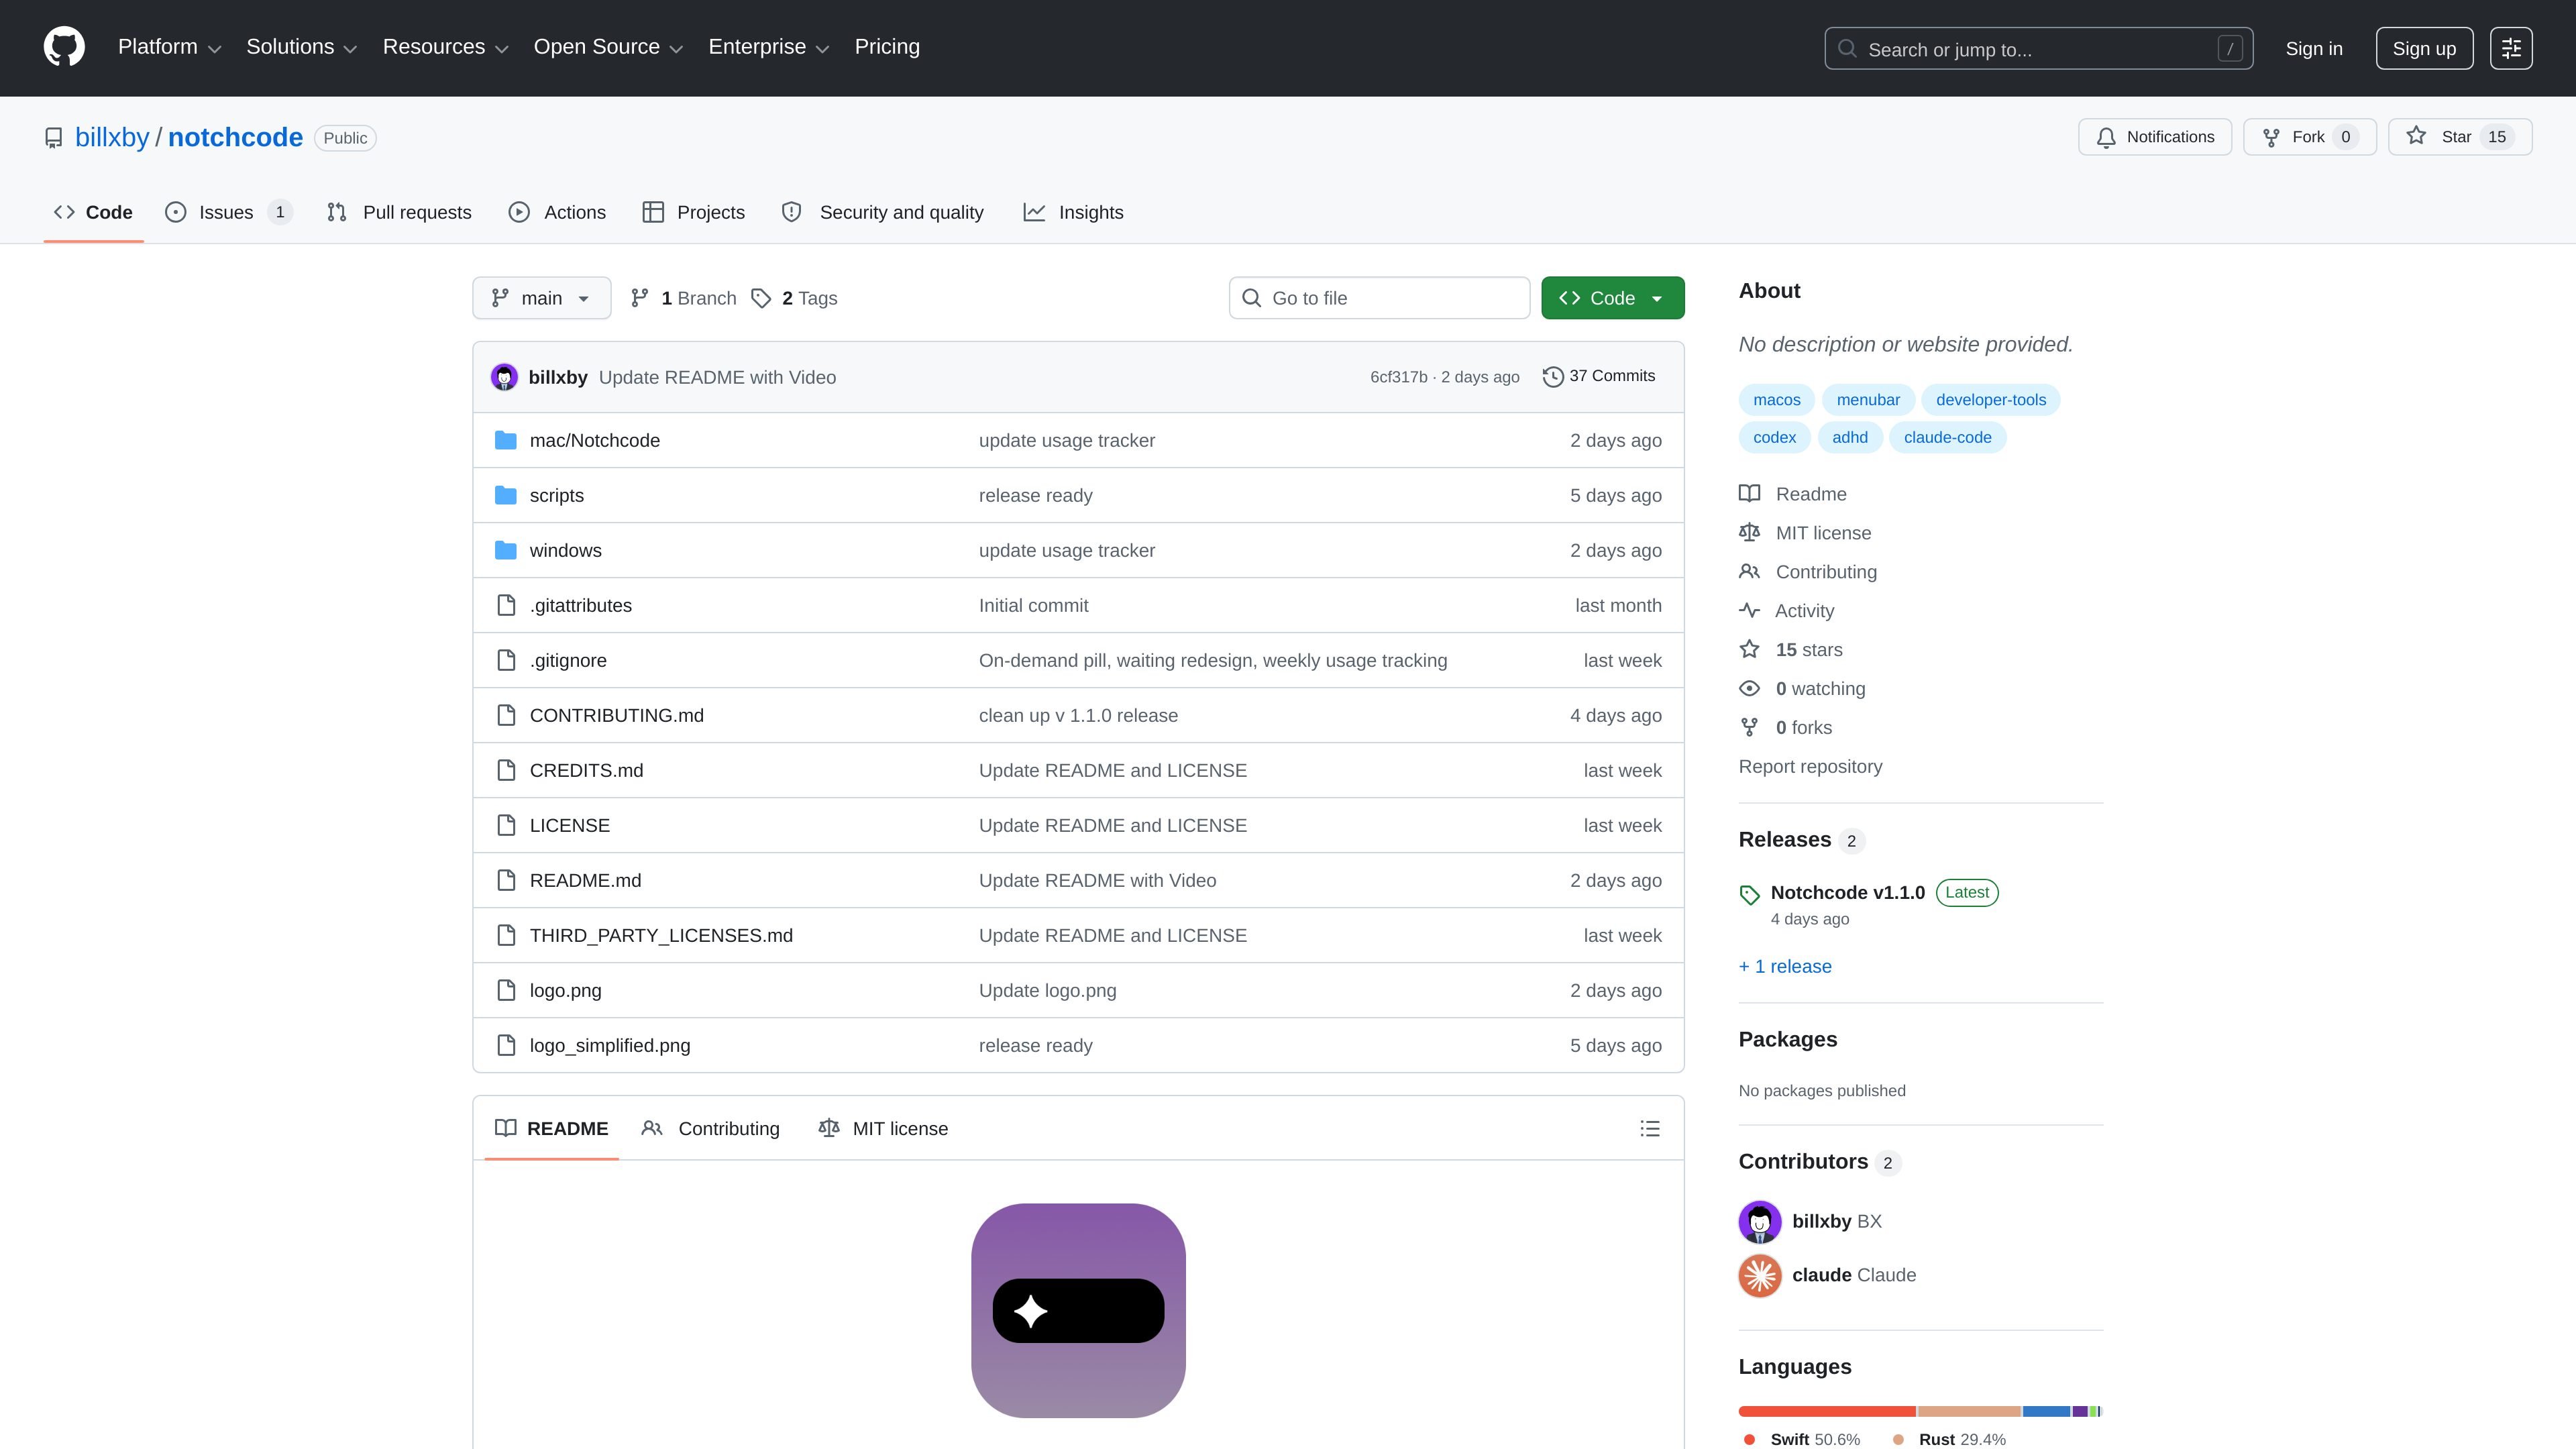The width and height of the screenshot is (2576, 1449).
Task: Focus the Search or jump to field
Action: [2038, 48]
